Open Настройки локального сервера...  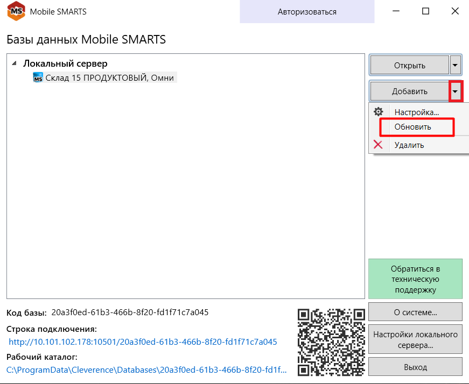(415, 339)
